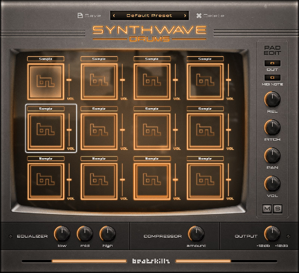Click the Save preset disk icon
This screenshot has width=299, height=273.
click(x=80, y=15)
